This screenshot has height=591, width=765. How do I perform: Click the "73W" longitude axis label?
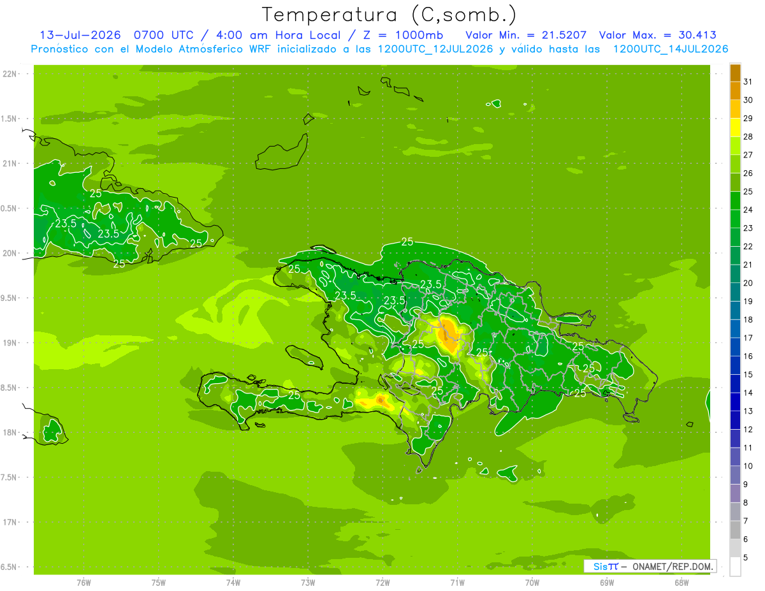(308, 582)
